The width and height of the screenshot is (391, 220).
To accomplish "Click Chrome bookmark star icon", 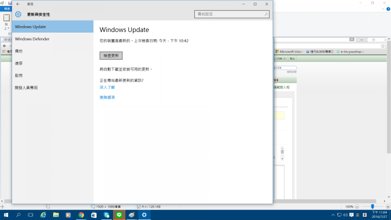I will (x=383, y=46).
